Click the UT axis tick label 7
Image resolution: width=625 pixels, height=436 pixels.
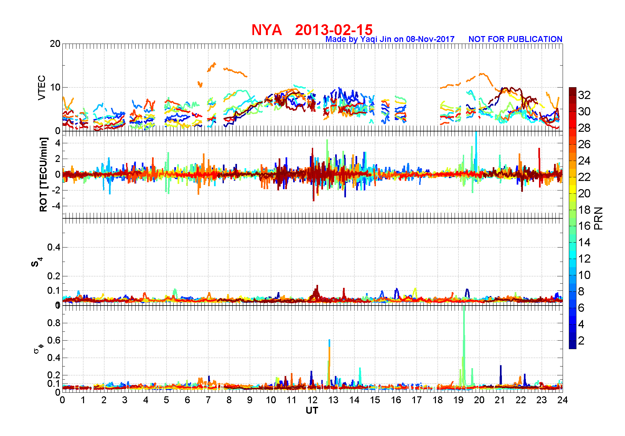208,400
